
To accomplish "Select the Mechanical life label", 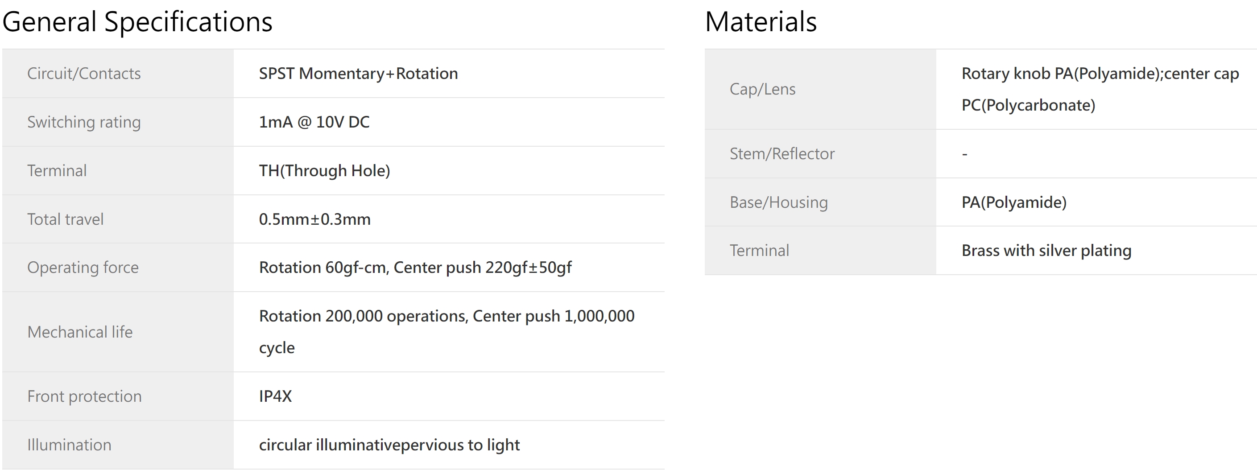I will pyautogui.click(x=80, y=332).
